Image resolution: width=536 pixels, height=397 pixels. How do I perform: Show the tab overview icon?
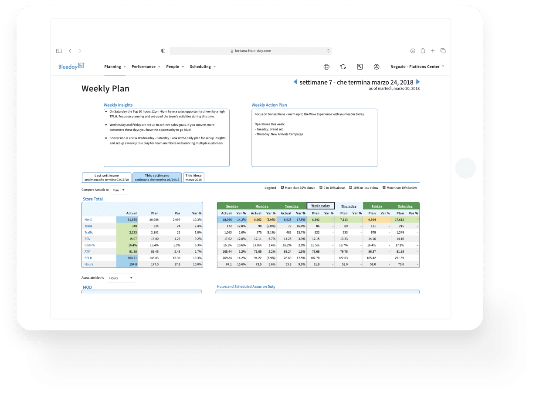pos(443,51)
